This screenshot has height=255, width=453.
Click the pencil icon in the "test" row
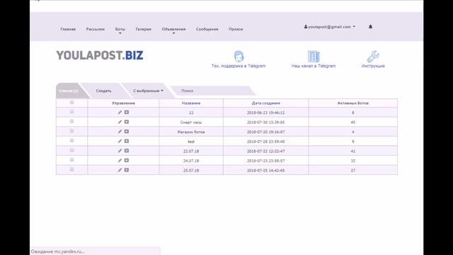coord(120,141)
